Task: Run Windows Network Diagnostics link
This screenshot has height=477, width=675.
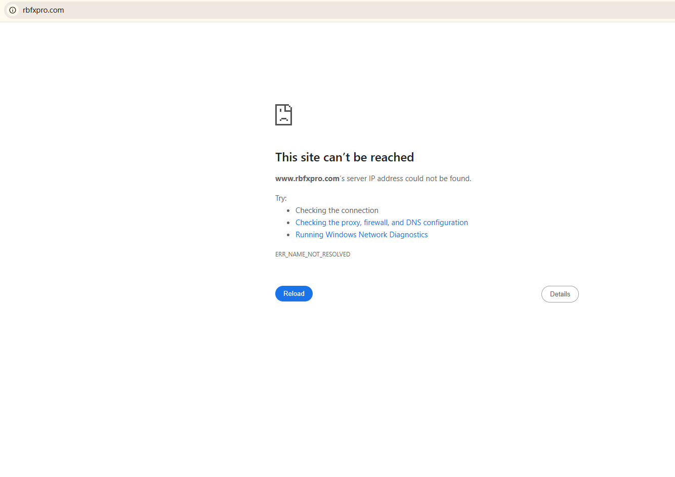Action: pyautogui.click(x=362, y=235)
